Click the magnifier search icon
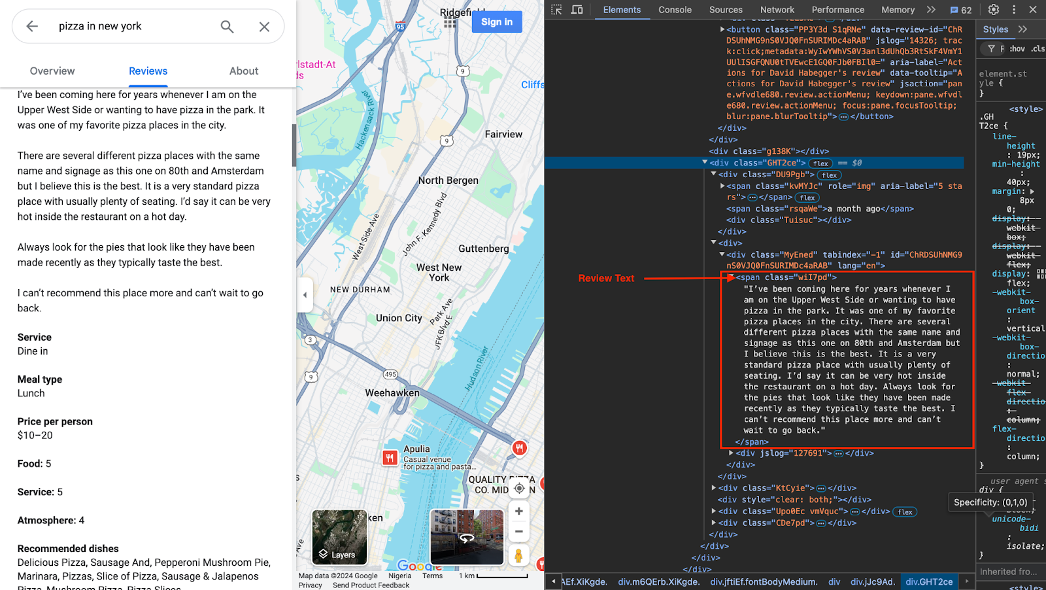The image size is (1046, 590). tap(227, 26)
